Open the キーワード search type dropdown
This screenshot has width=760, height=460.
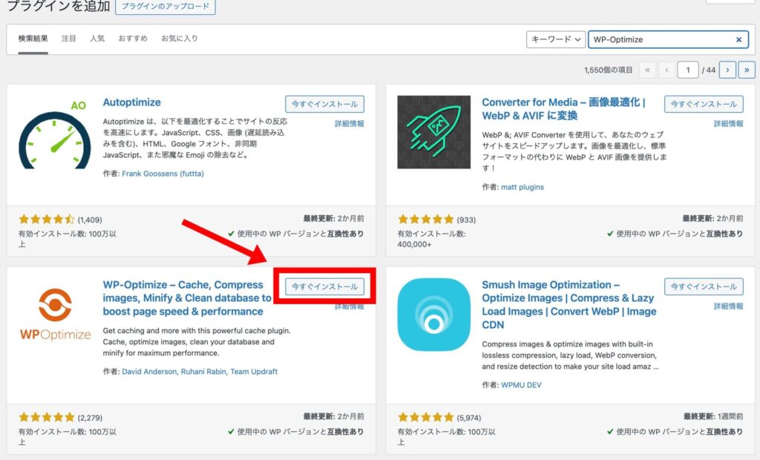(555, 40)
